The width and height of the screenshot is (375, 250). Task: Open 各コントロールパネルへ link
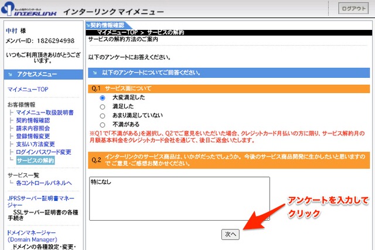pyautogui.click(x=44, y=183)
